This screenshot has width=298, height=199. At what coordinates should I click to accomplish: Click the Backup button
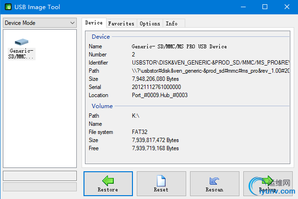coord(268,184)
